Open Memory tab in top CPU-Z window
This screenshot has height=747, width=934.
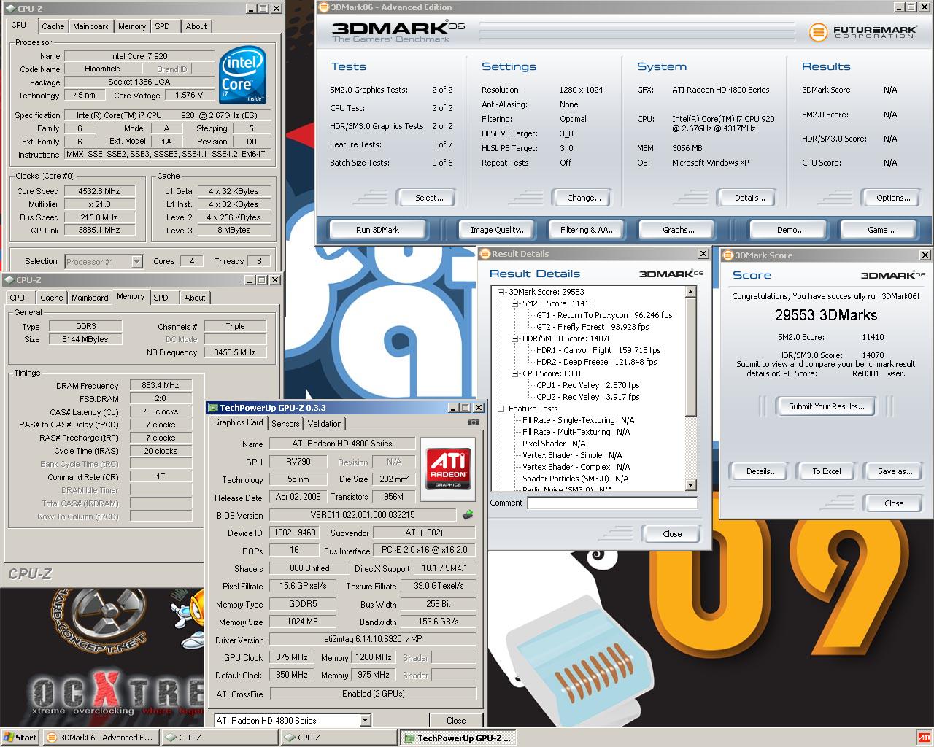tap(132, 26)
